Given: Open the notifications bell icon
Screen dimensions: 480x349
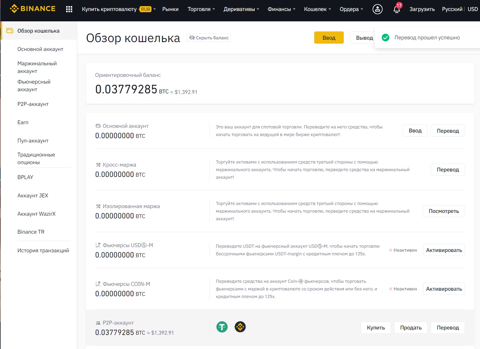Looking at the screenshot, I should [x=397, y=9].
